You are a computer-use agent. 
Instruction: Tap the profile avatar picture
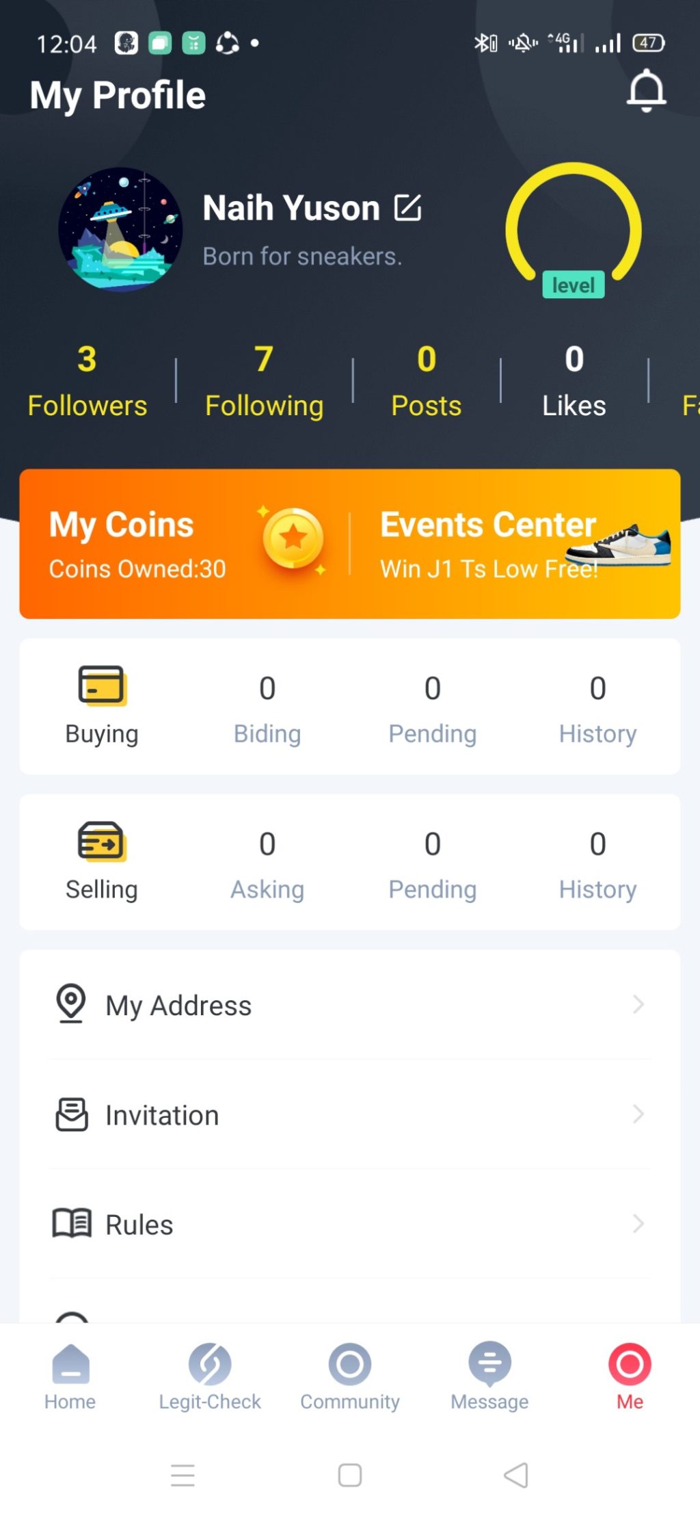[x=120, y=230]
